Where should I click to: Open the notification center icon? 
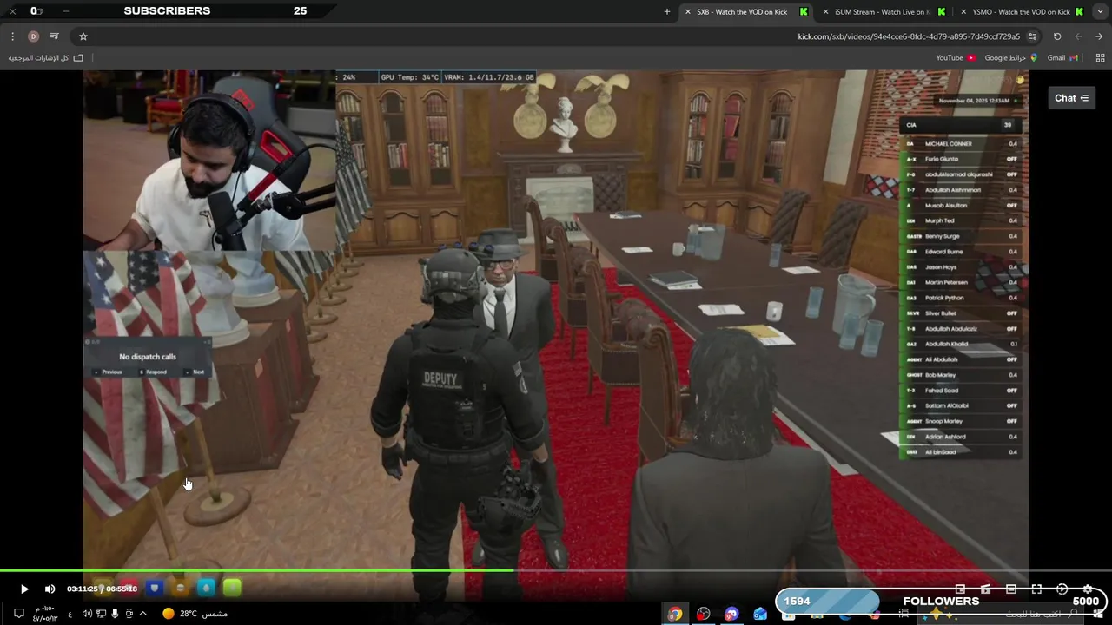[18, 614]
